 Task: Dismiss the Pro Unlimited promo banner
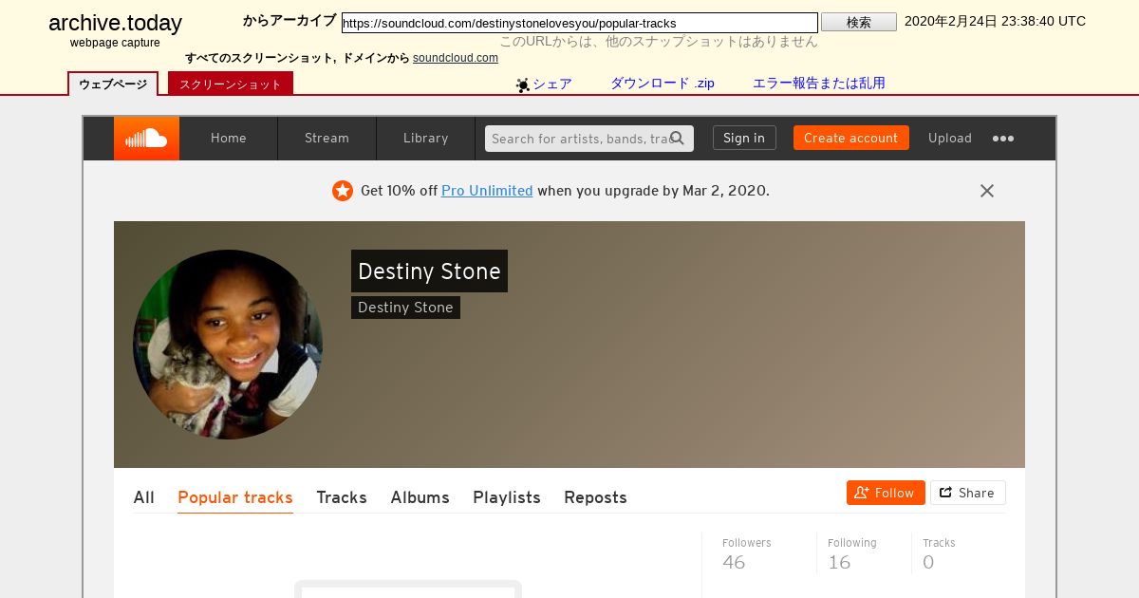[x=987, y=191]
